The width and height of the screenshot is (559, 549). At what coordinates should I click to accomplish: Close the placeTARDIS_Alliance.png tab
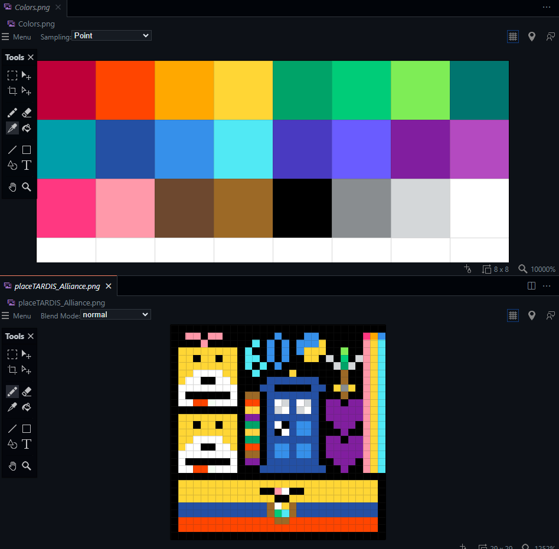coord(109,286)
